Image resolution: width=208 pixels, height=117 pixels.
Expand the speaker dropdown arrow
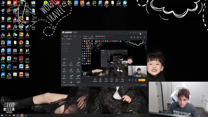125,80
